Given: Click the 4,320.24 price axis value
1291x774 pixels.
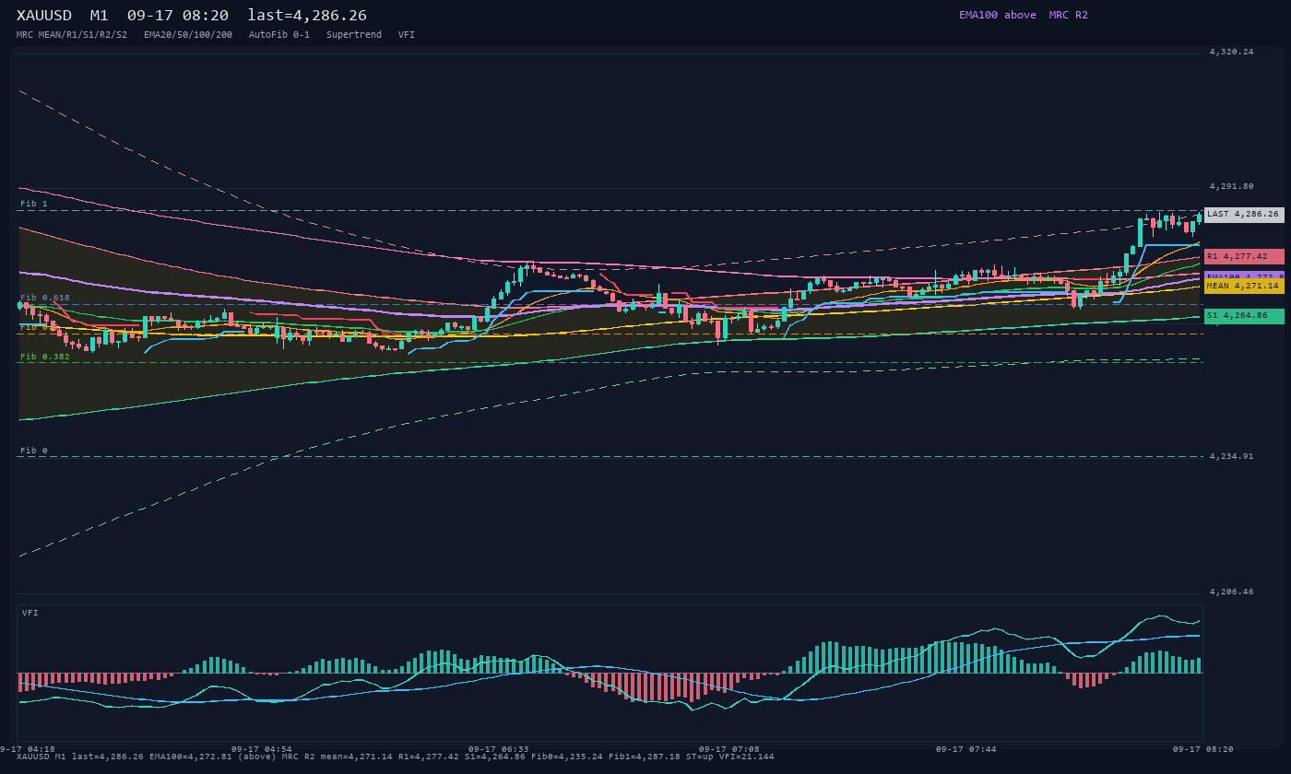Looking at the screenshot, I should pos(1231,52).
